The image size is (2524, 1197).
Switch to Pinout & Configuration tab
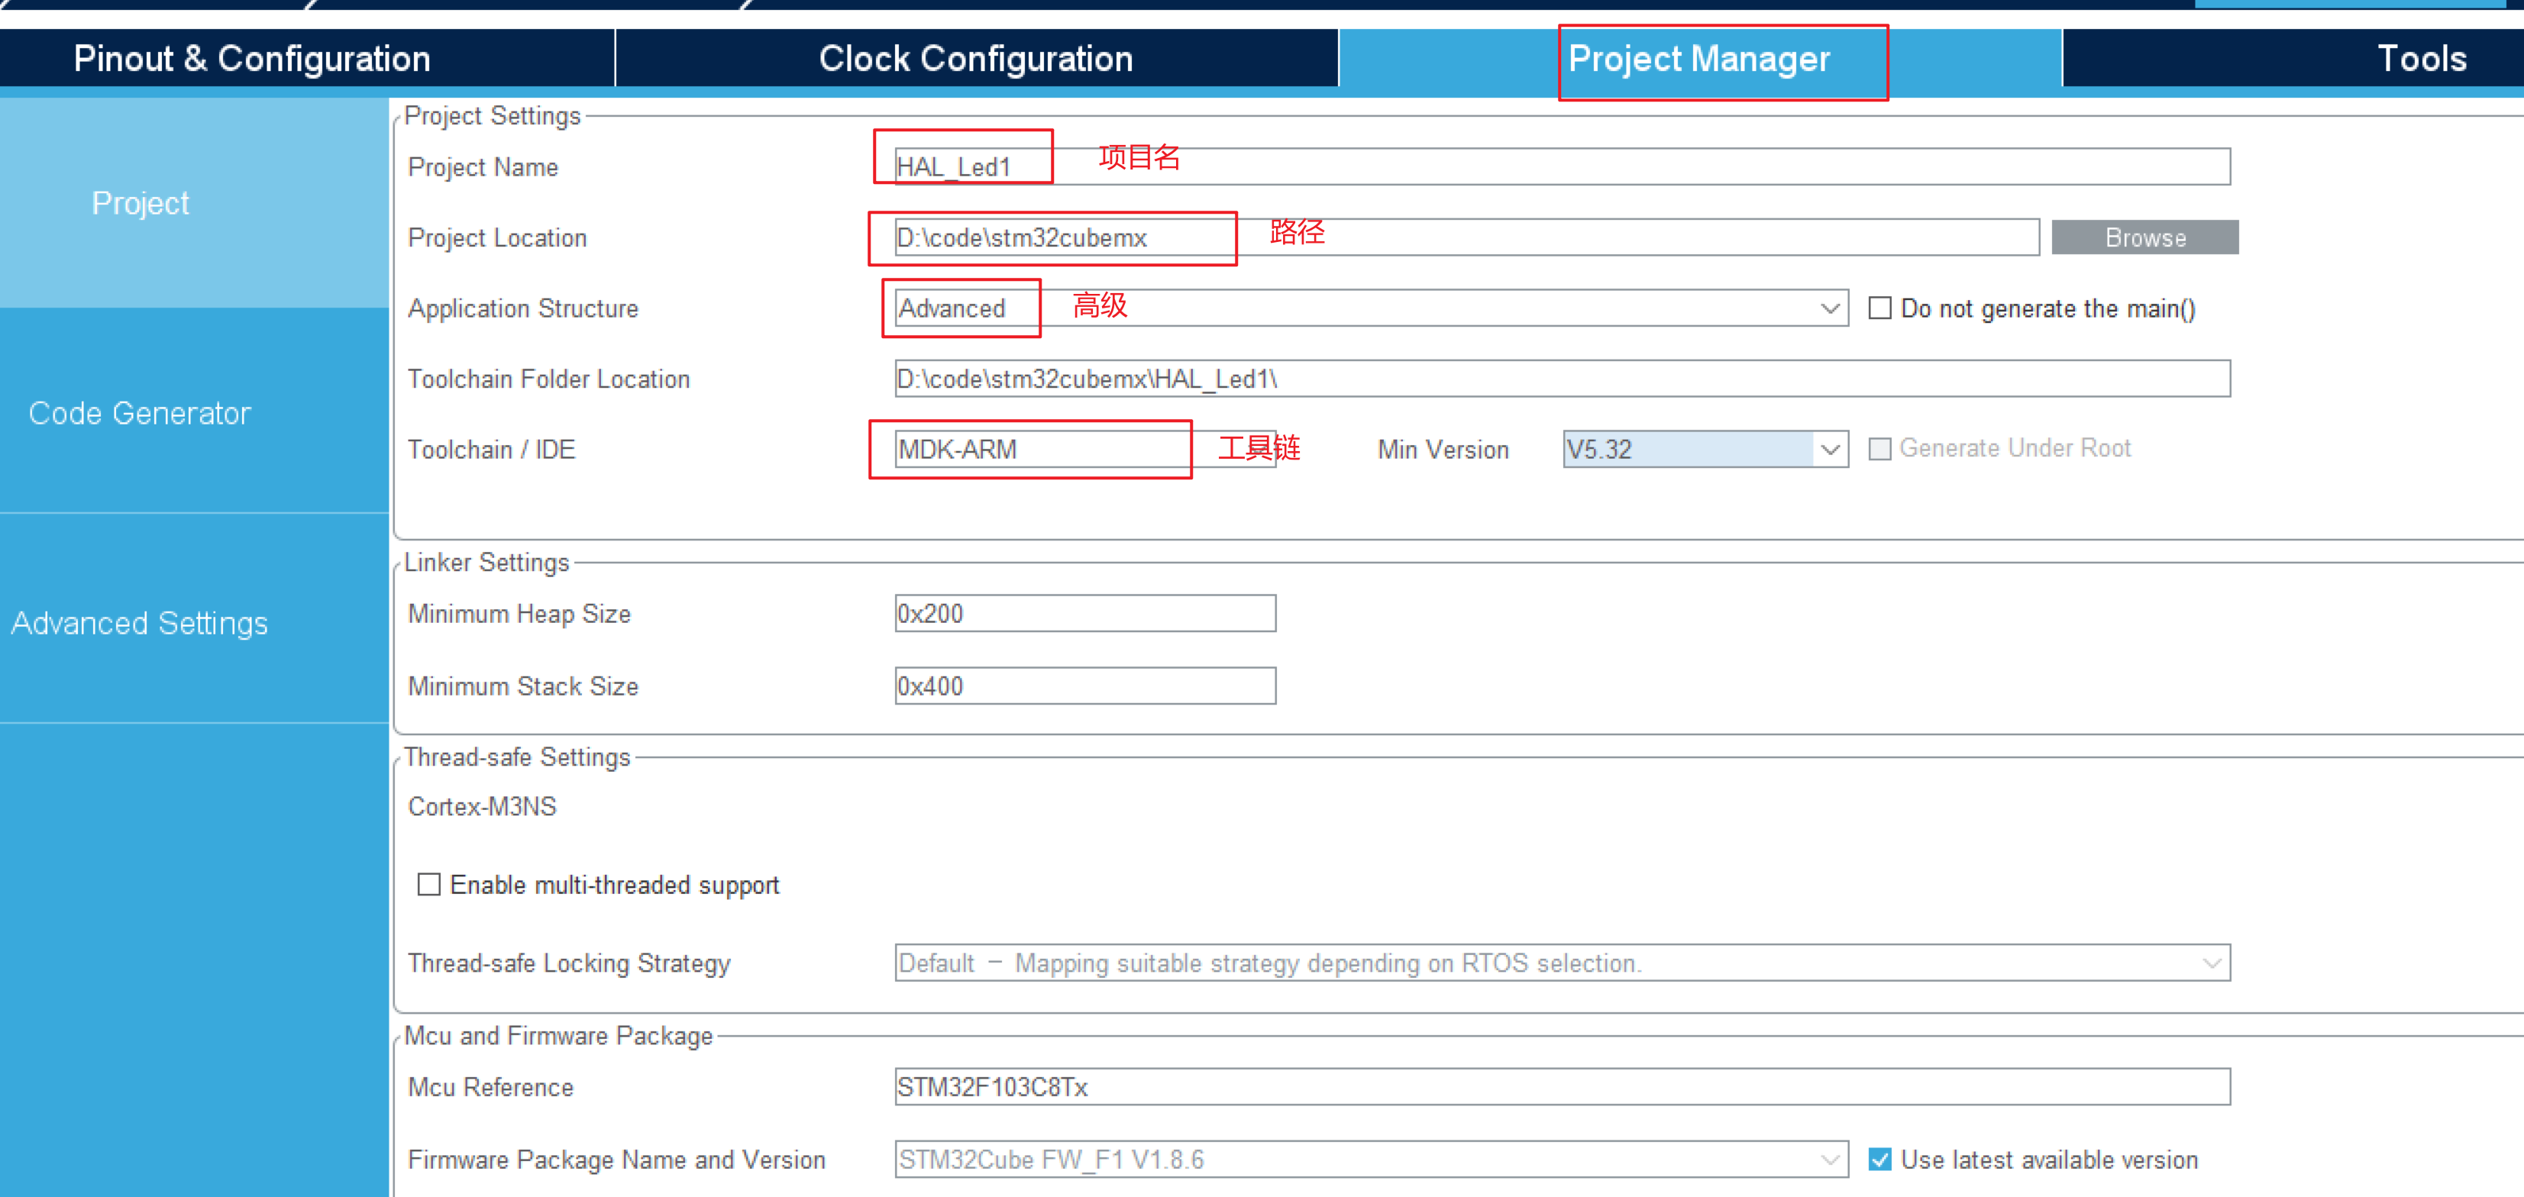point(252,59)
